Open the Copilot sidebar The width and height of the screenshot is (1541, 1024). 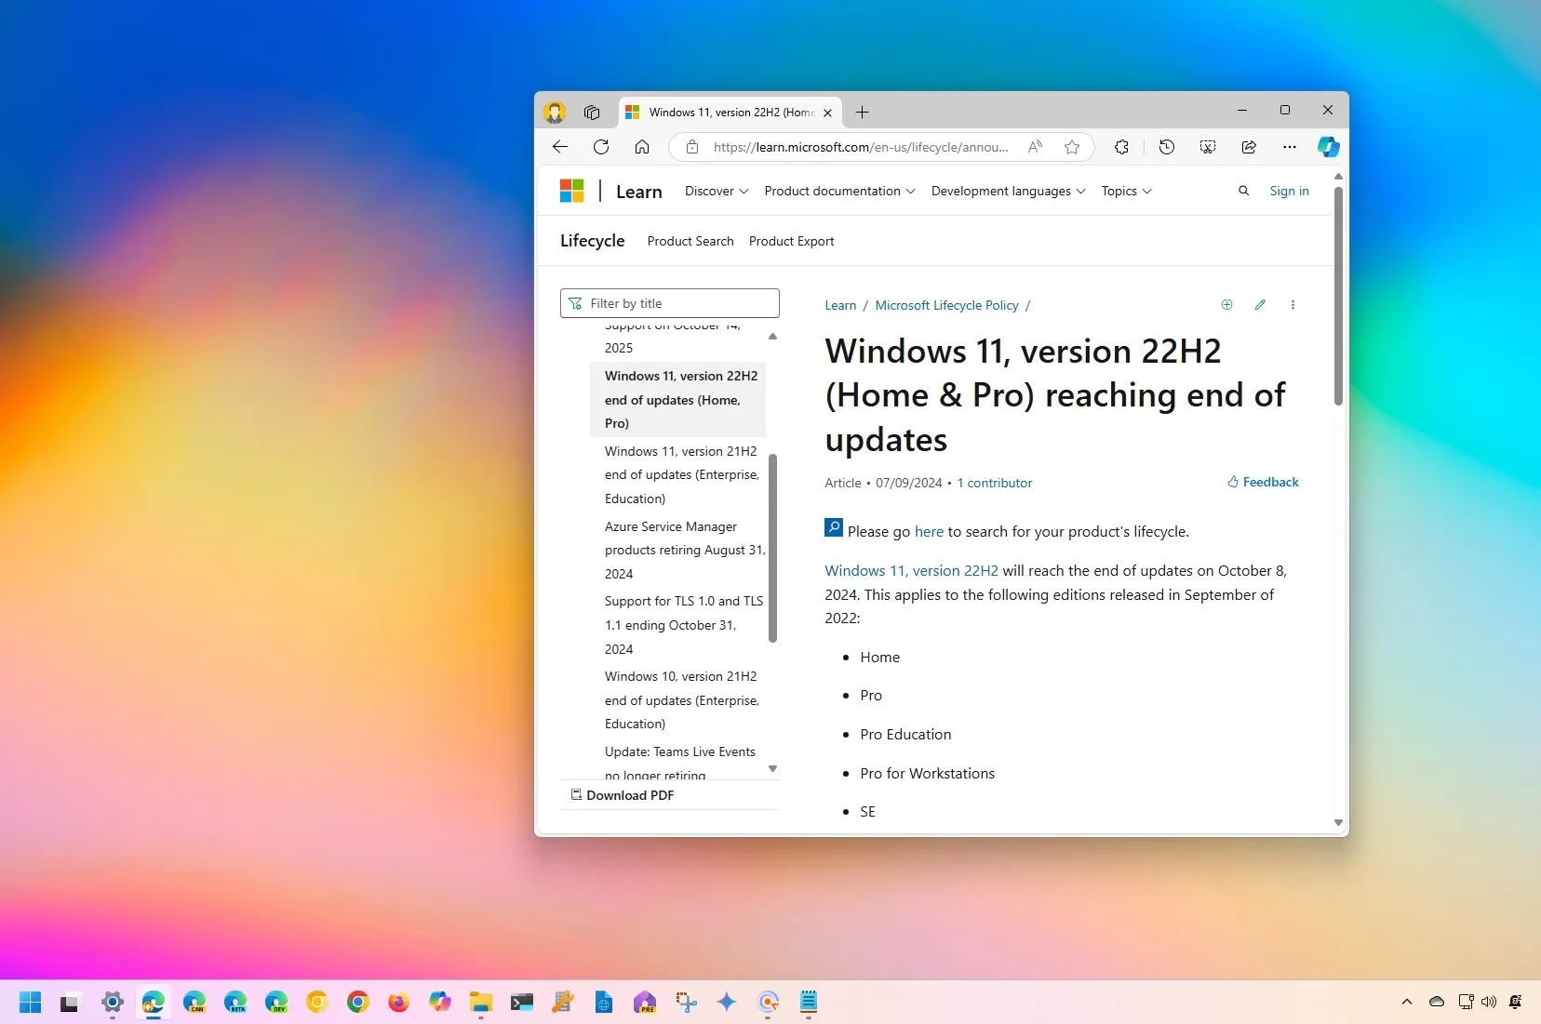click(1328, 147)
